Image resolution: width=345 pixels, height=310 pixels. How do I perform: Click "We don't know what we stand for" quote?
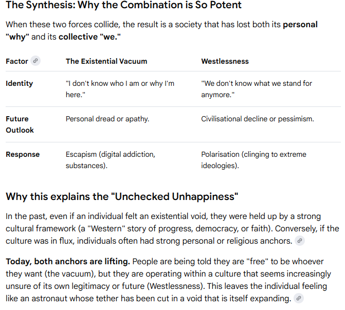[x=256, y=89]
